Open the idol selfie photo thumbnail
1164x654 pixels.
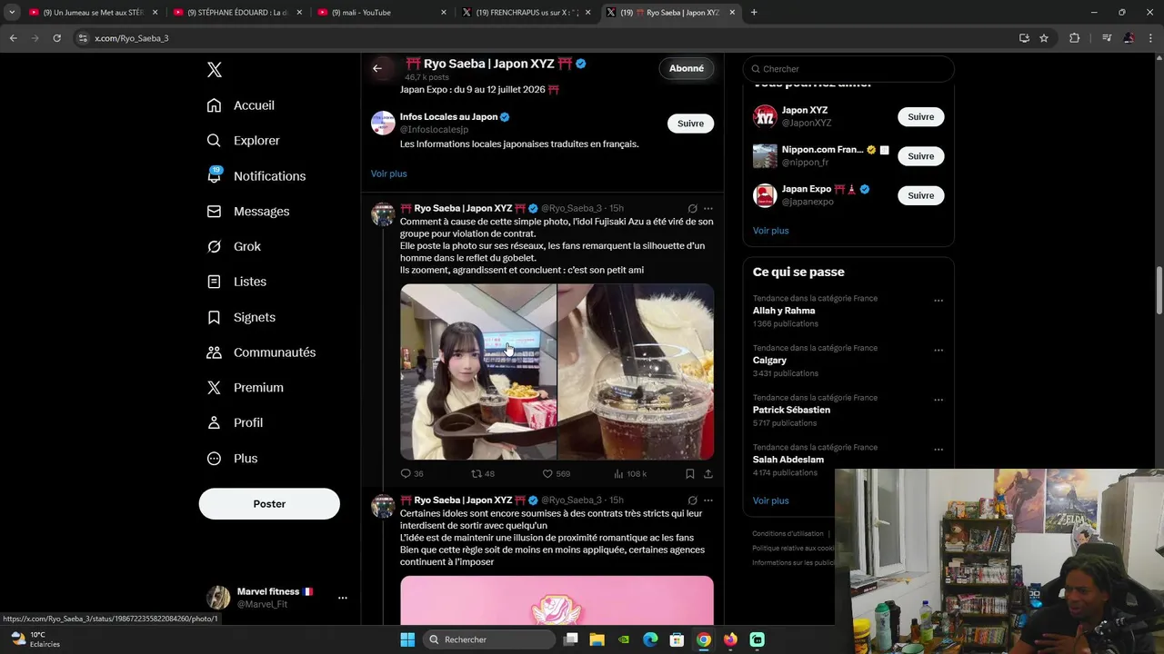(x=478, y=372)
